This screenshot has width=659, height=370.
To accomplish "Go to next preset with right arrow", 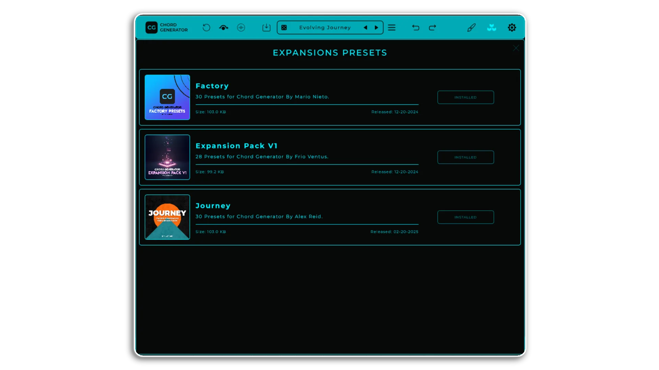I will 377,27.
